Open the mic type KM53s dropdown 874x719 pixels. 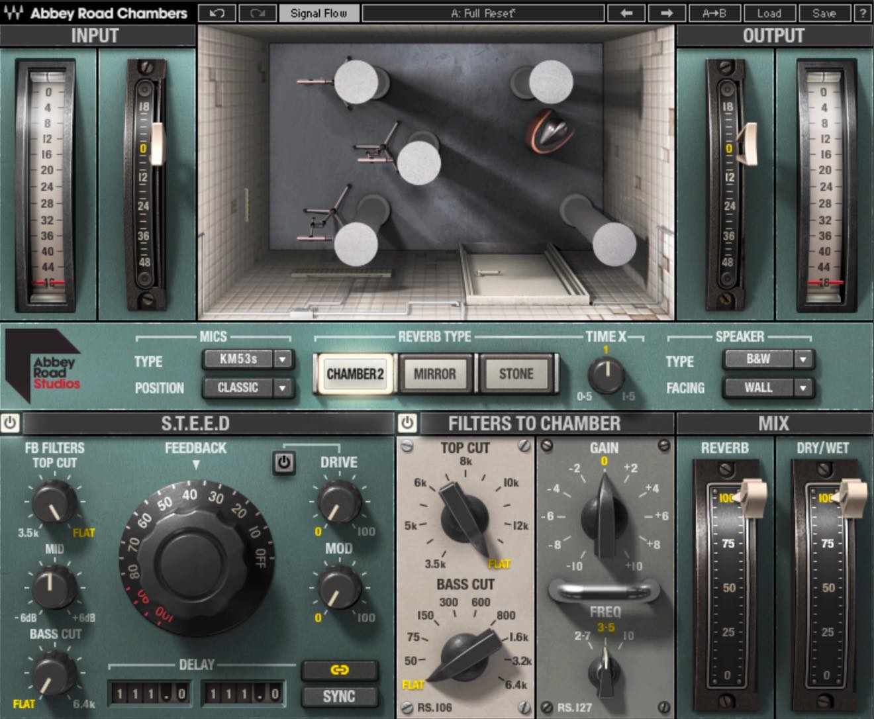click(x=247, y=359)
